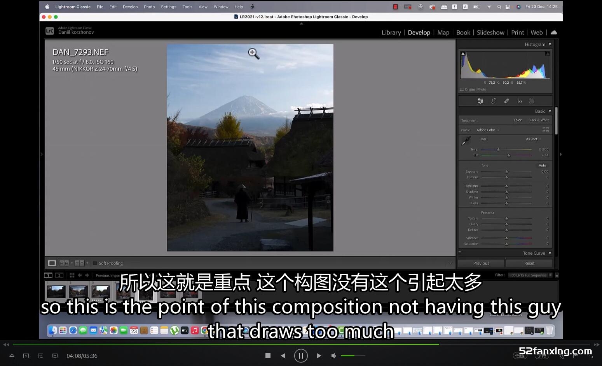Apply Auto tone adjustment
The height and width of the screenshot is (366, 602).
542,166
